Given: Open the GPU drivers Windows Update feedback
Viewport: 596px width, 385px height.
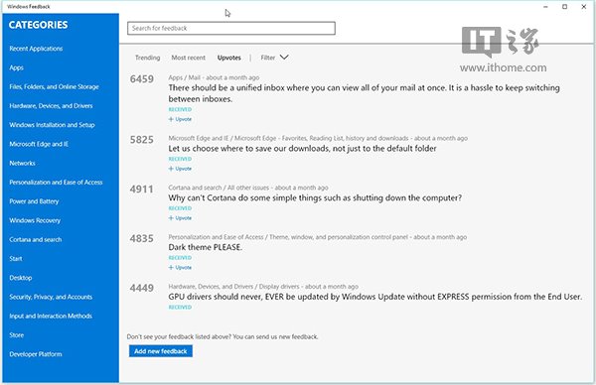Looking at the screenshot, I should tap(374, 297).
